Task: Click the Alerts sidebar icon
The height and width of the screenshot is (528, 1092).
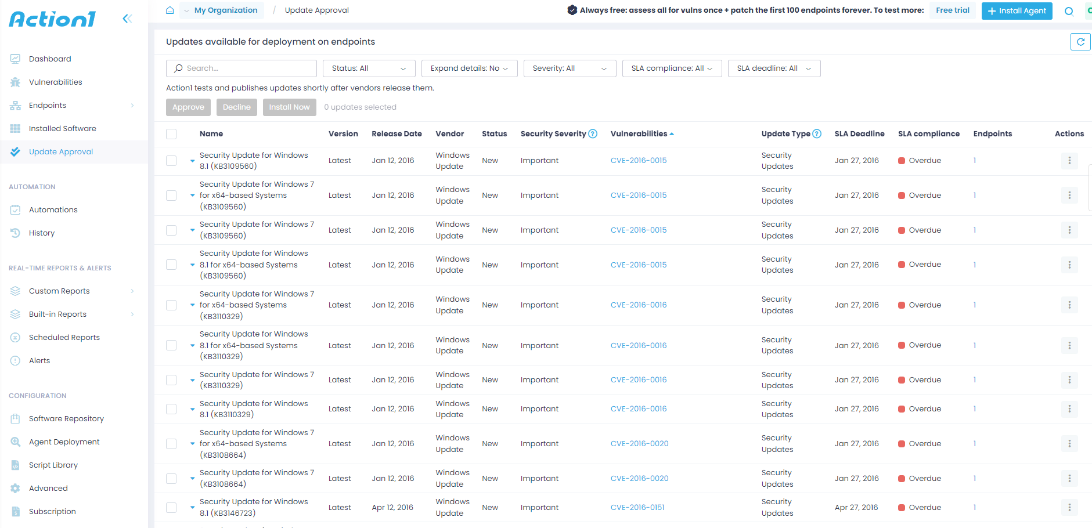Action: pyautogui.click(x=16, y=360)
